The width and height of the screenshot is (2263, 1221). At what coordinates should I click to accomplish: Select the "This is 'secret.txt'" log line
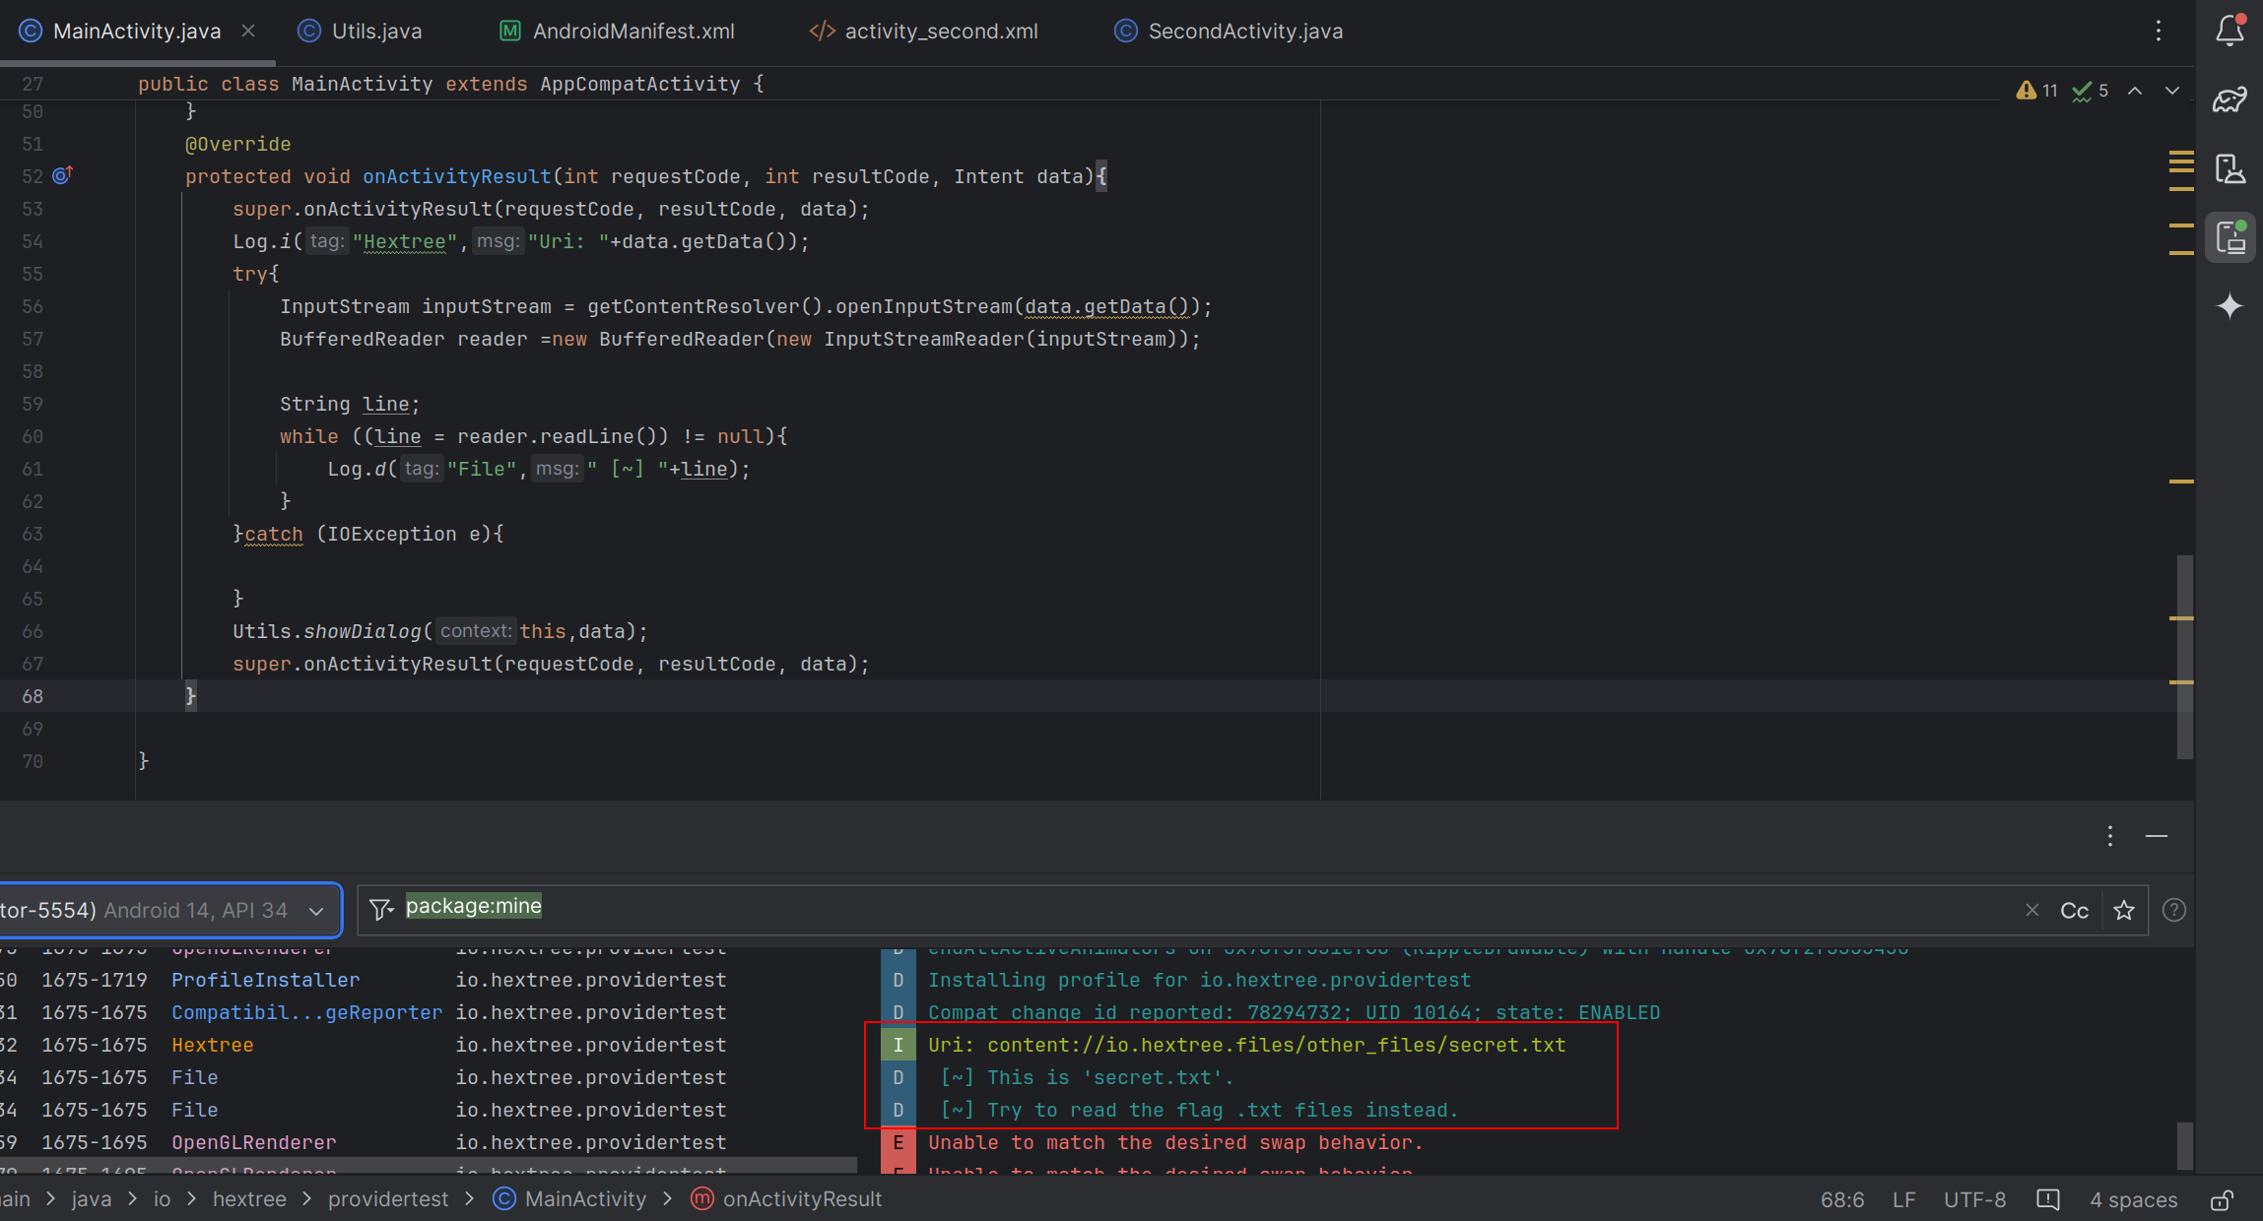(1087, 1077)
